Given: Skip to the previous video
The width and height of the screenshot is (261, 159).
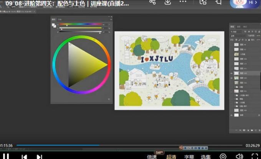Looking at the screenshot, I should point(24,157).
